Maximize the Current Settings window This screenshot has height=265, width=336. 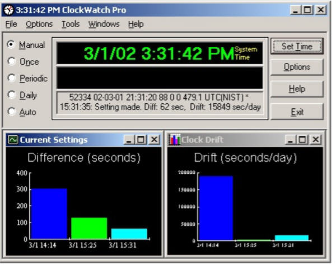coord(141,140)
